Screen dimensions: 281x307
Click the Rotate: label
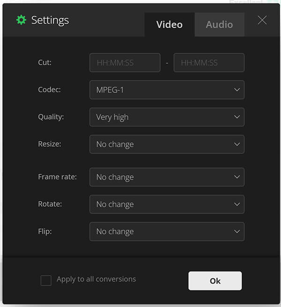tap(50, 204)
